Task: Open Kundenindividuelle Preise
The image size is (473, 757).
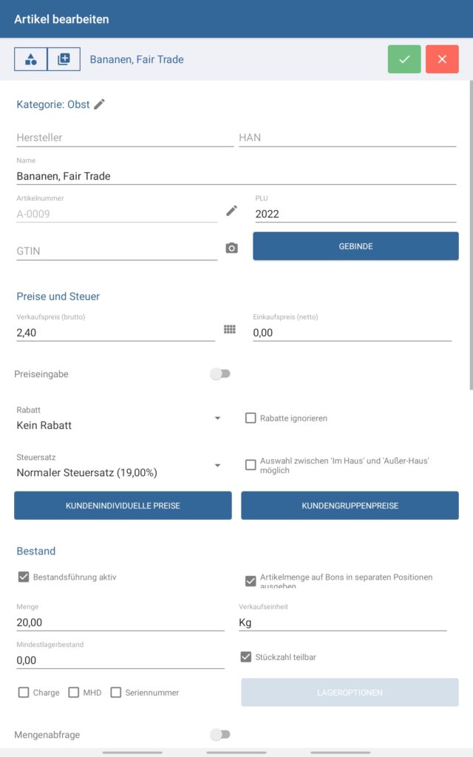Action: pos(123,506)
